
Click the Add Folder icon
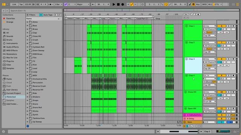point(4,104)
